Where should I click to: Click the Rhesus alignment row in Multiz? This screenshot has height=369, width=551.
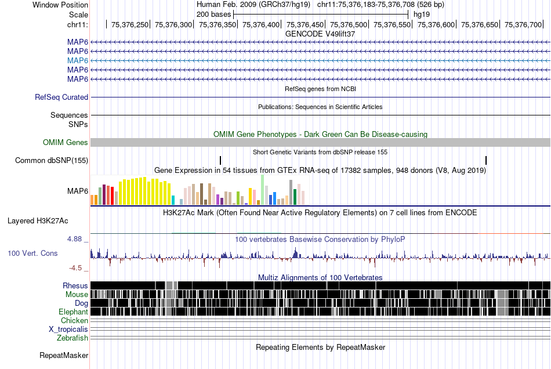(x=320, y=285)
